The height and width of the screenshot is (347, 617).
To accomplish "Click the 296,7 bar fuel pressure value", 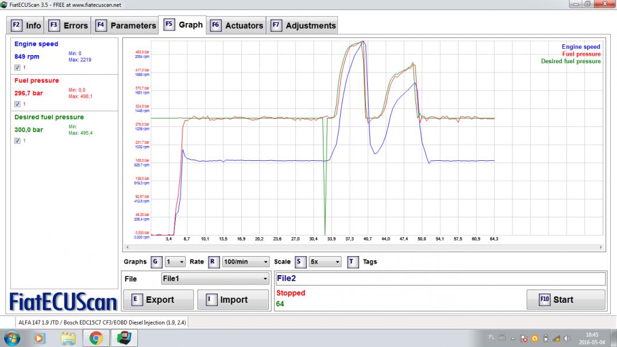I will click(29, 93).
